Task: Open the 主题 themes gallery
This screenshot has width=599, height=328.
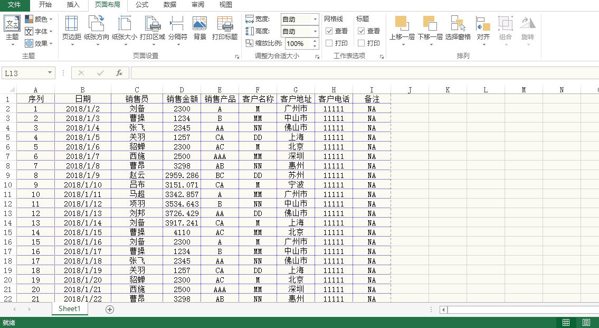Action: click(x=12, y=30)
